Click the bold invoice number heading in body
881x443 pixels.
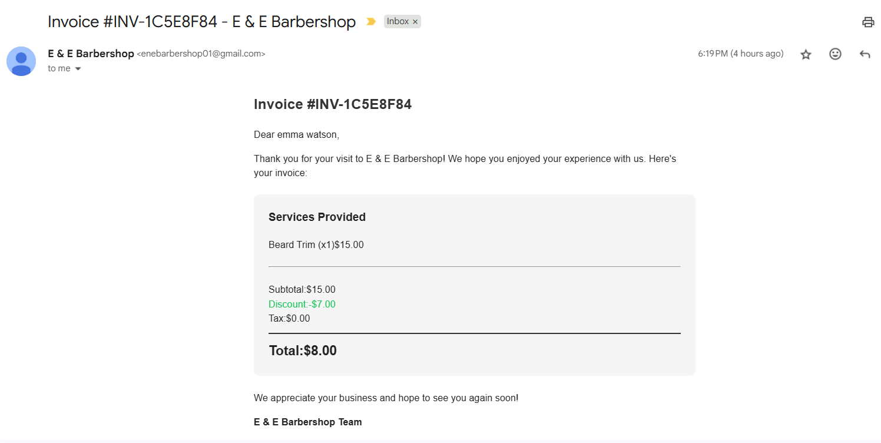(x=332, y=104)
